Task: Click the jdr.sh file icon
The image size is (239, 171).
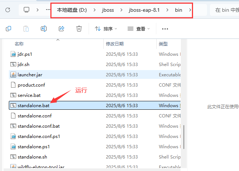Action: coord(13,64)
